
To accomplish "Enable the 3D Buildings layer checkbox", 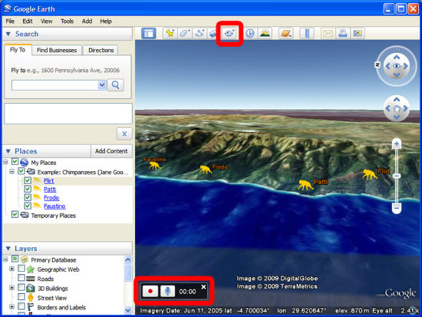I will 21,287.
